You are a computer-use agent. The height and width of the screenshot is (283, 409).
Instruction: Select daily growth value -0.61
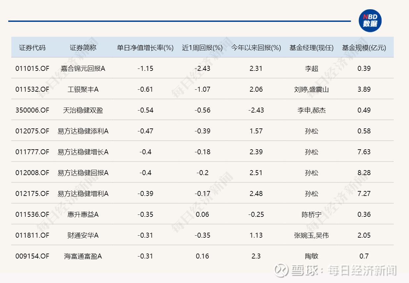point(145,89)
